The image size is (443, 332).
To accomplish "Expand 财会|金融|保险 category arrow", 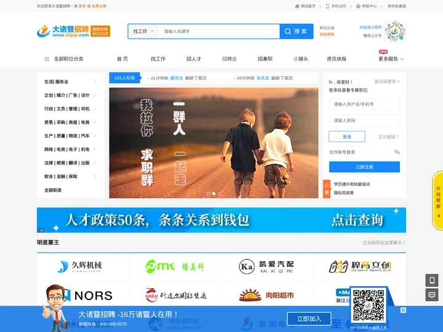I will pyautogui.click(x=95, y=176).
